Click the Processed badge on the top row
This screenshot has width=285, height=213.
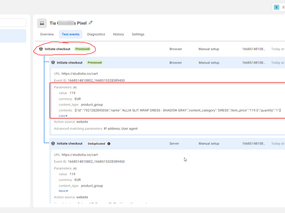[x=83, y=49]
